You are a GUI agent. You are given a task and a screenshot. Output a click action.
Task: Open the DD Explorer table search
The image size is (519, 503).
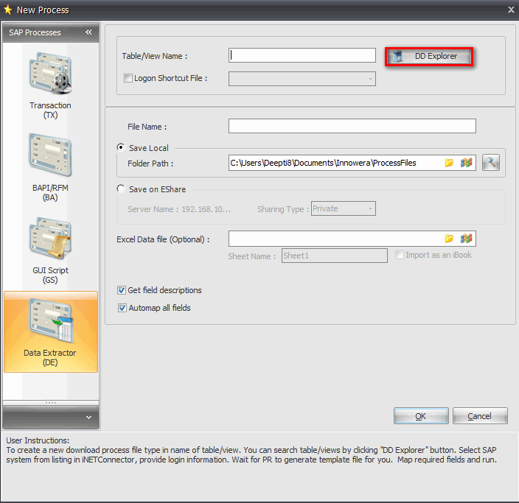(x=429, y=57)
